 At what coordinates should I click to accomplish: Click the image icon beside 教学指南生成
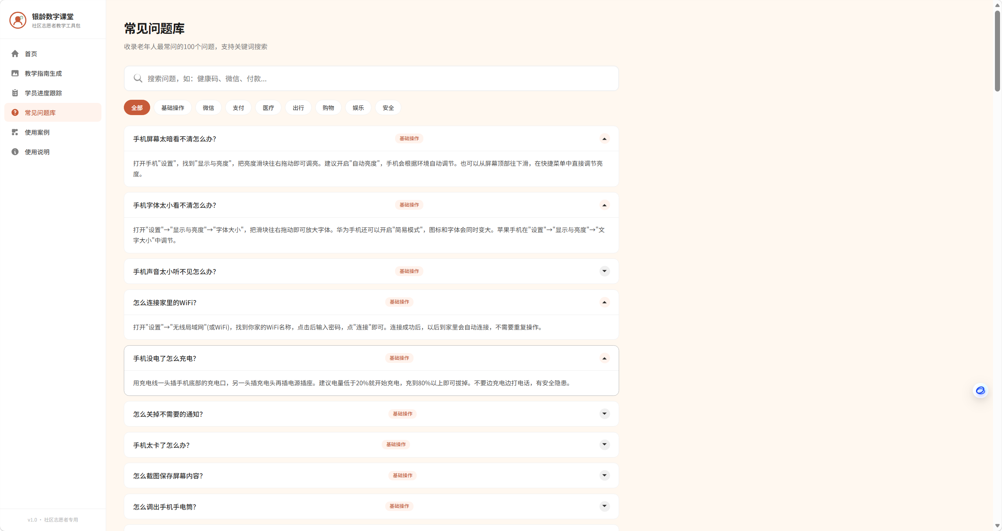(15, 73)
